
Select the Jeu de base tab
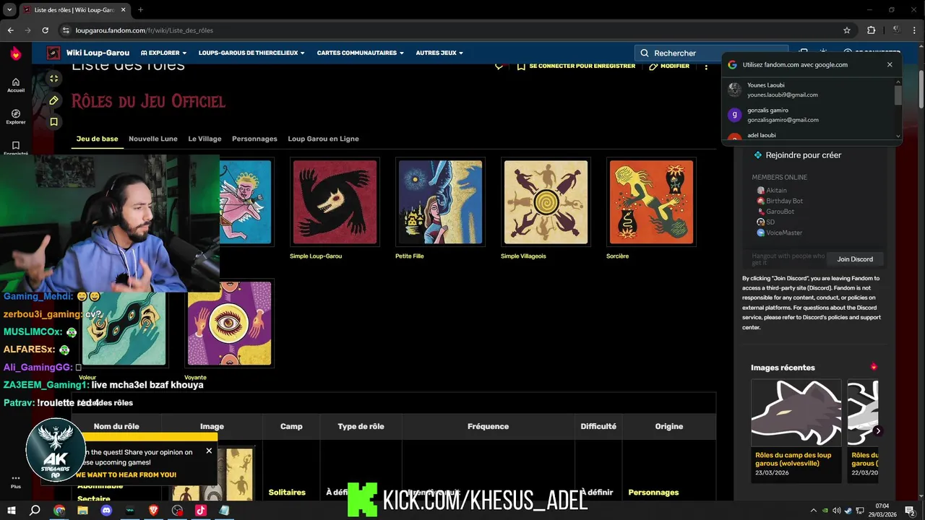(97, 139)
